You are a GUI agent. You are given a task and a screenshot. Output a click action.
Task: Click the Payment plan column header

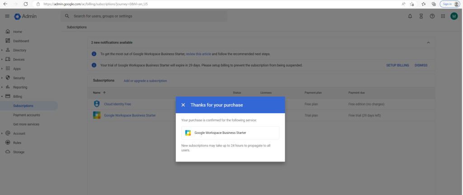[x=313, y=93]
